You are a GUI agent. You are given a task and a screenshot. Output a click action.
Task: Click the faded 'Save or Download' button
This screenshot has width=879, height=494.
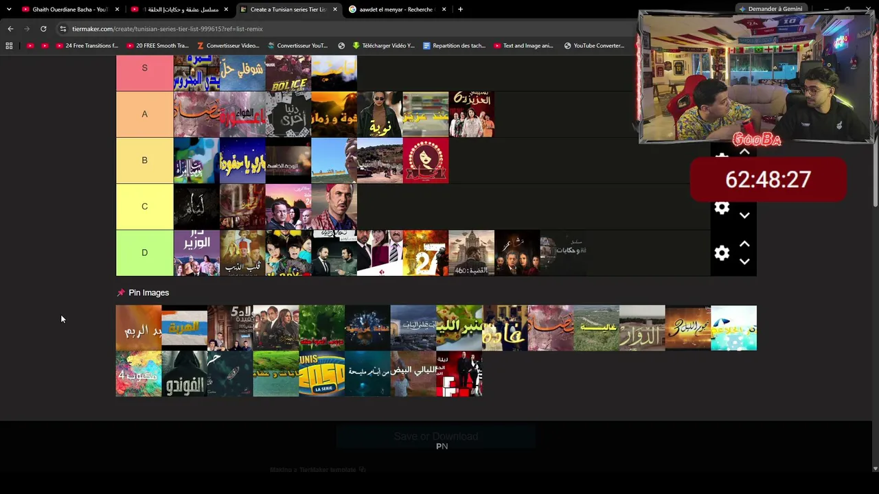435,436
